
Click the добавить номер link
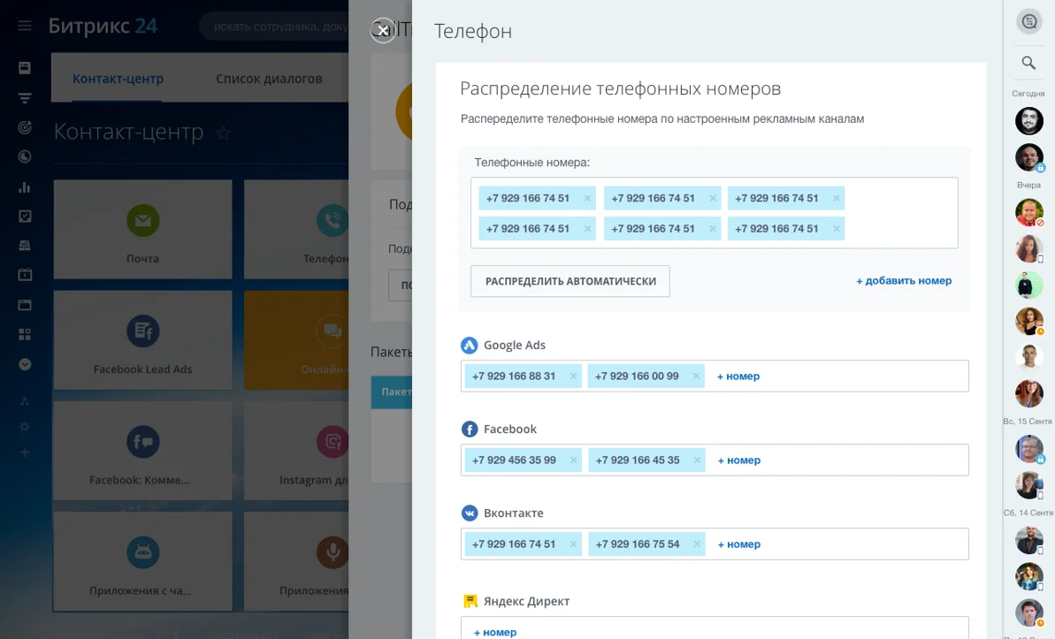[903, 280]
